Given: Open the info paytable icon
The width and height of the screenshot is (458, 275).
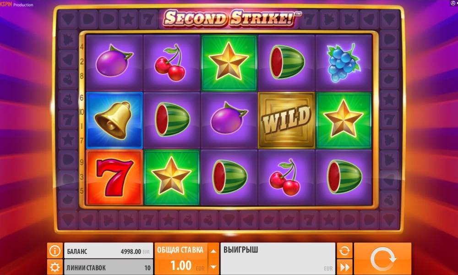Looking at the screenshot, I should click(55, 250).
